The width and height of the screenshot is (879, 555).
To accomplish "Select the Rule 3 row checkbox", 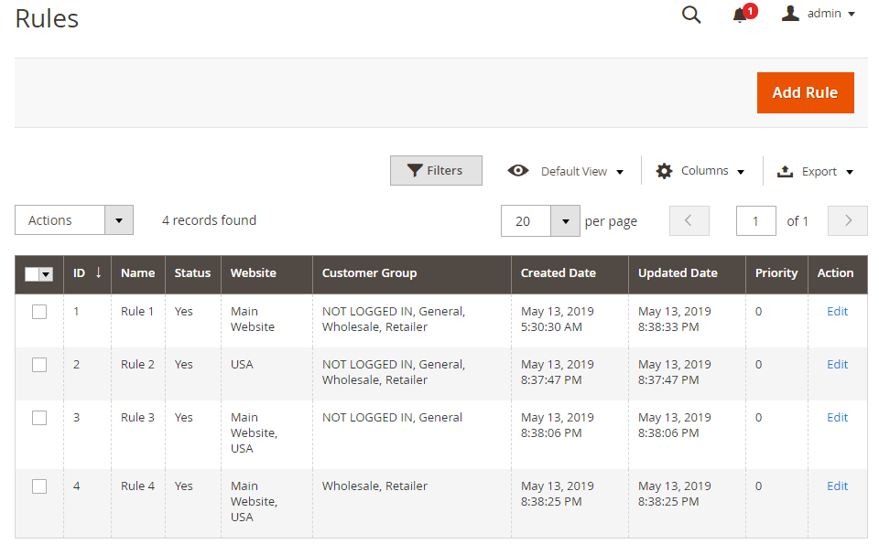I will (x=39, y=418).
